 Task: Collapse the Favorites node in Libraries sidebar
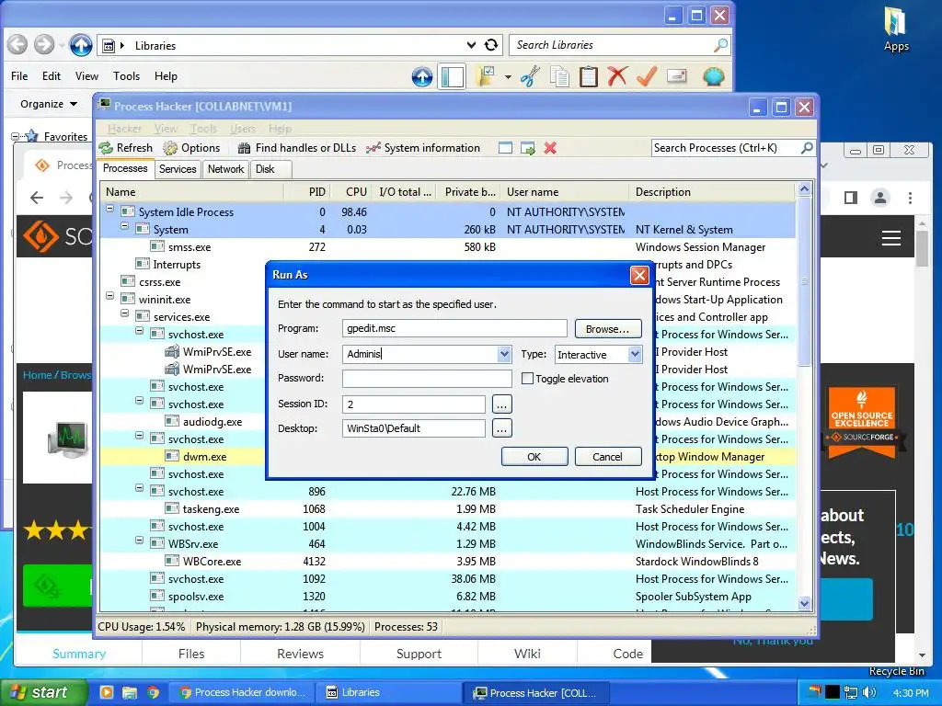pyautogui.click(x=15, y=136)
